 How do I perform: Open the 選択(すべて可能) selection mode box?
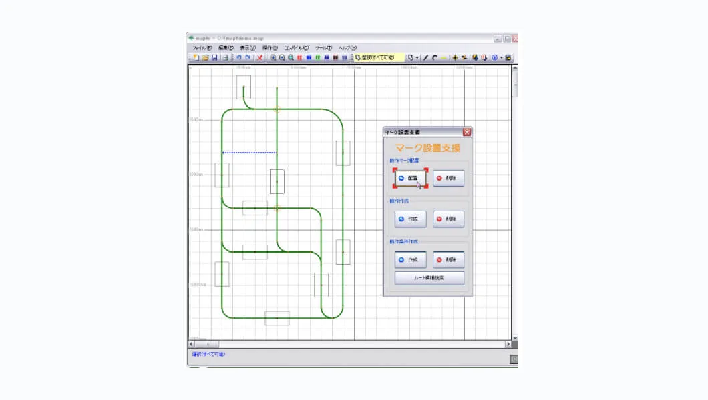(x=379, y=58)
